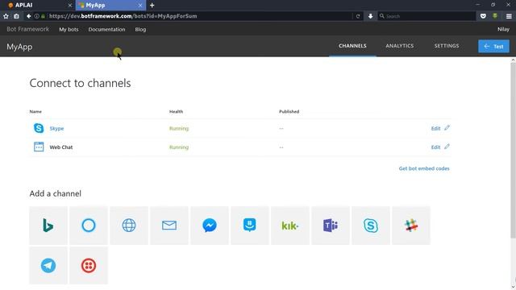Add the Skype channel tile
The height and width of the screenshot is (290, 516).
371,226
